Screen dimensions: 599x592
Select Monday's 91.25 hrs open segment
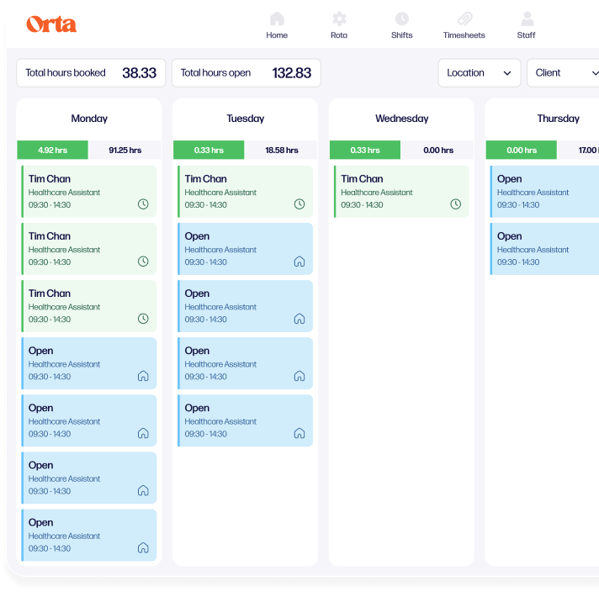[x=125, y=151]
